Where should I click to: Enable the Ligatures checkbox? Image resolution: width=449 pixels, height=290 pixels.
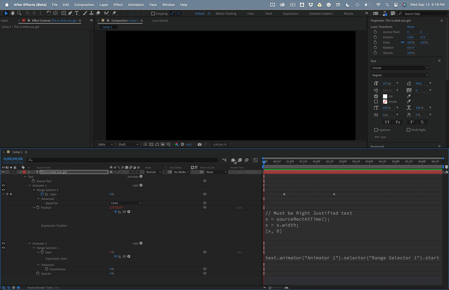click(376, 130)
